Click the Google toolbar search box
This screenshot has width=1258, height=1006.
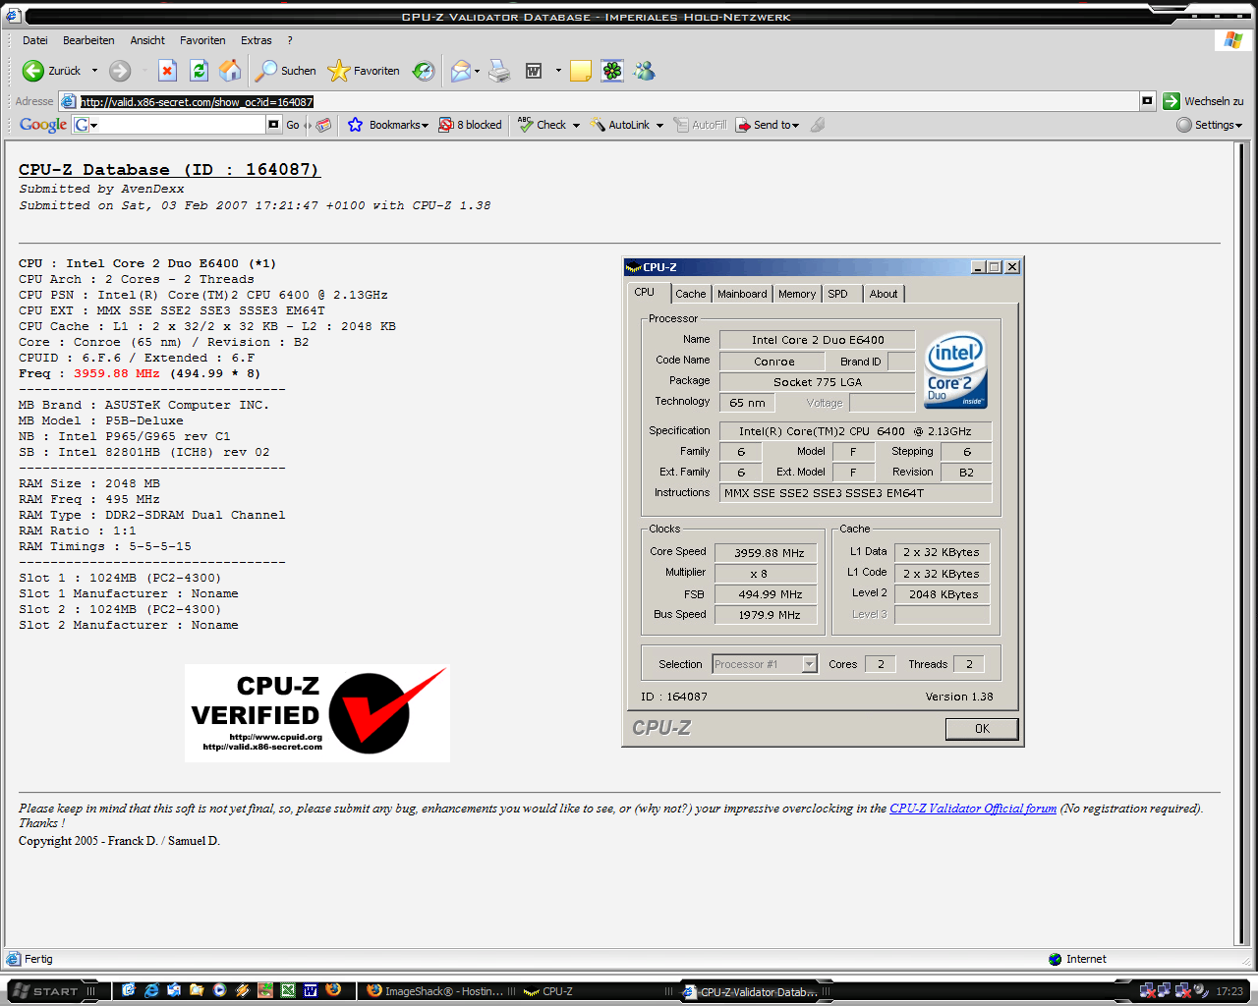tap(177, 125)
